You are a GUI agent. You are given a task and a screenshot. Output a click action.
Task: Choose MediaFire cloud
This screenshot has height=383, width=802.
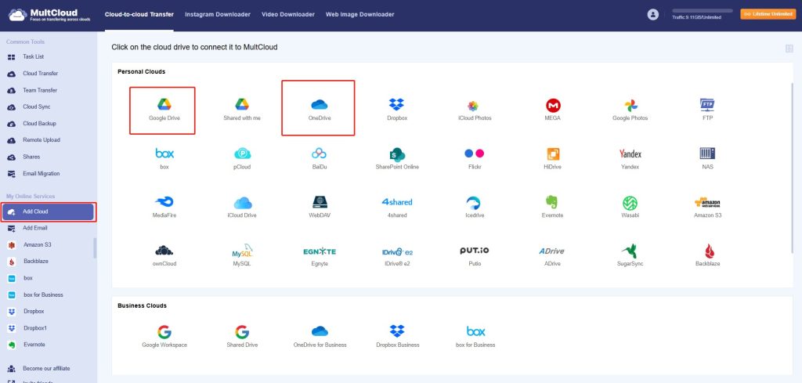coord(164,207)
